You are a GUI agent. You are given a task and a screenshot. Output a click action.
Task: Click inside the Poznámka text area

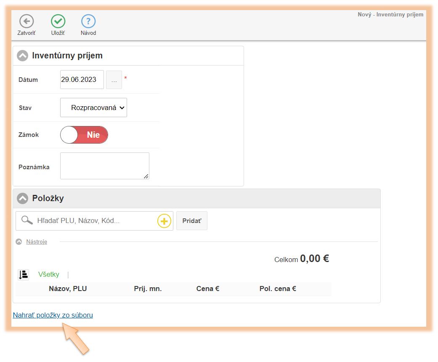(104, 166)
